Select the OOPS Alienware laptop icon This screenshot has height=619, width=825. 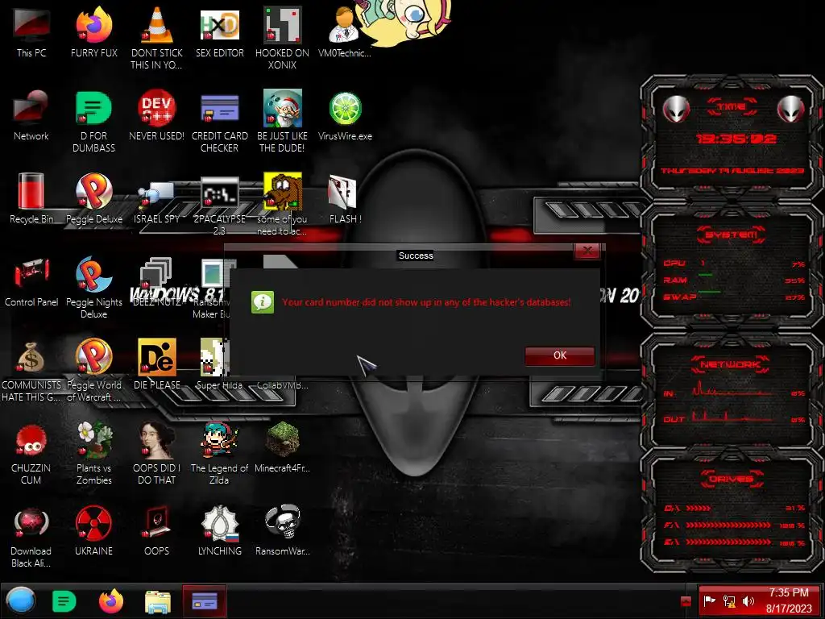click(x=157, y=530)
